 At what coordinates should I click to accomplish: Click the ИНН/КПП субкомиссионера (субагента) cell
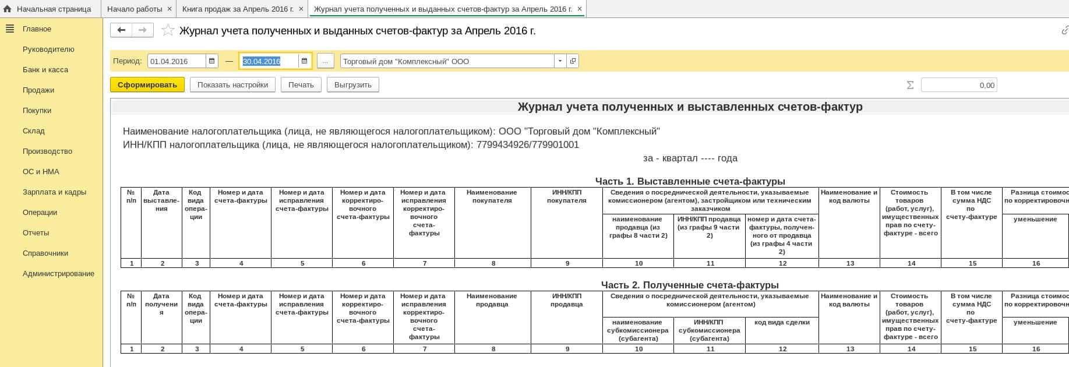tap(710, 330)
